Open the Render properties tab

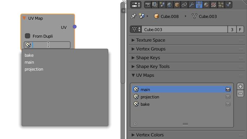(x=148, y=5)
